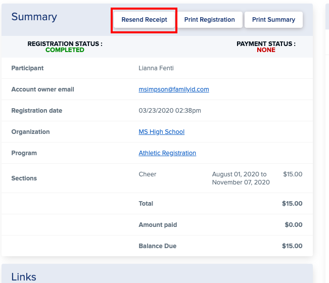Open the msimpson@familyid.com email link

pos(174,89)
